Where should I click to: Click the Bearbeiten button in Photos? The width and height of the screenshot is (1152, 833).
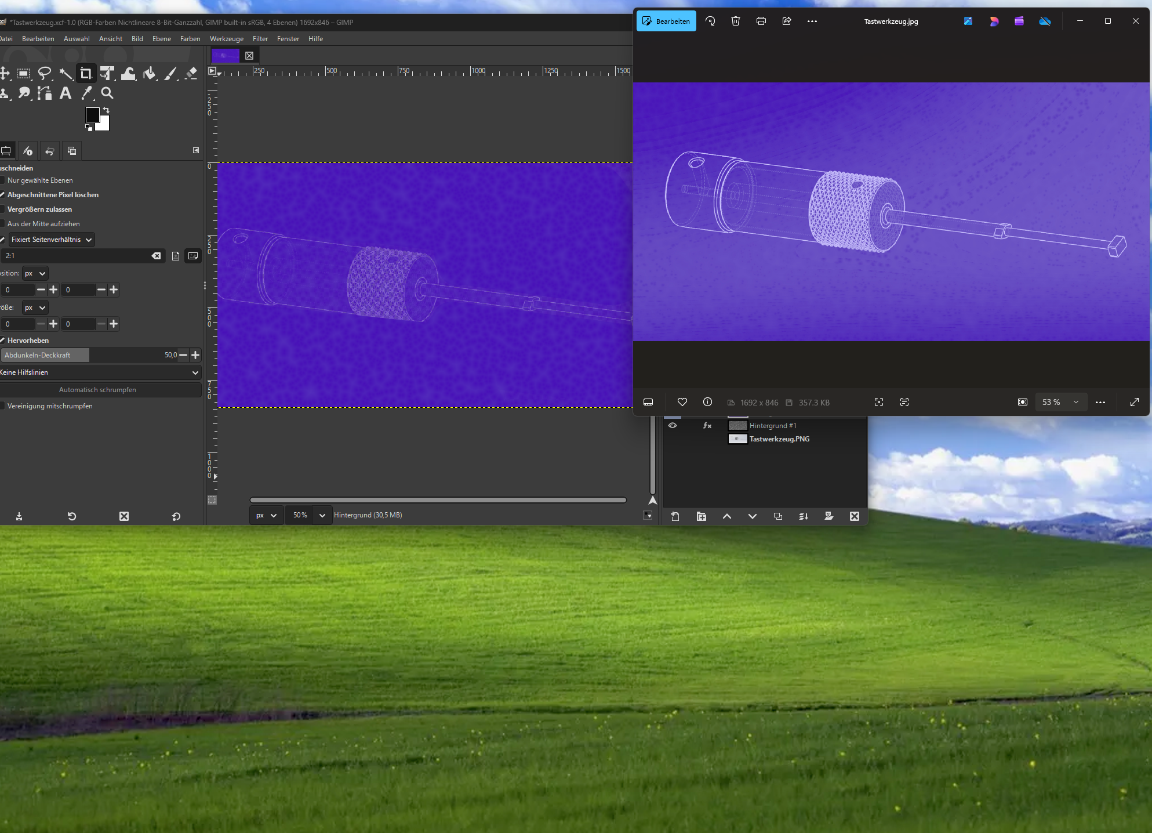(x=666, y=21)
